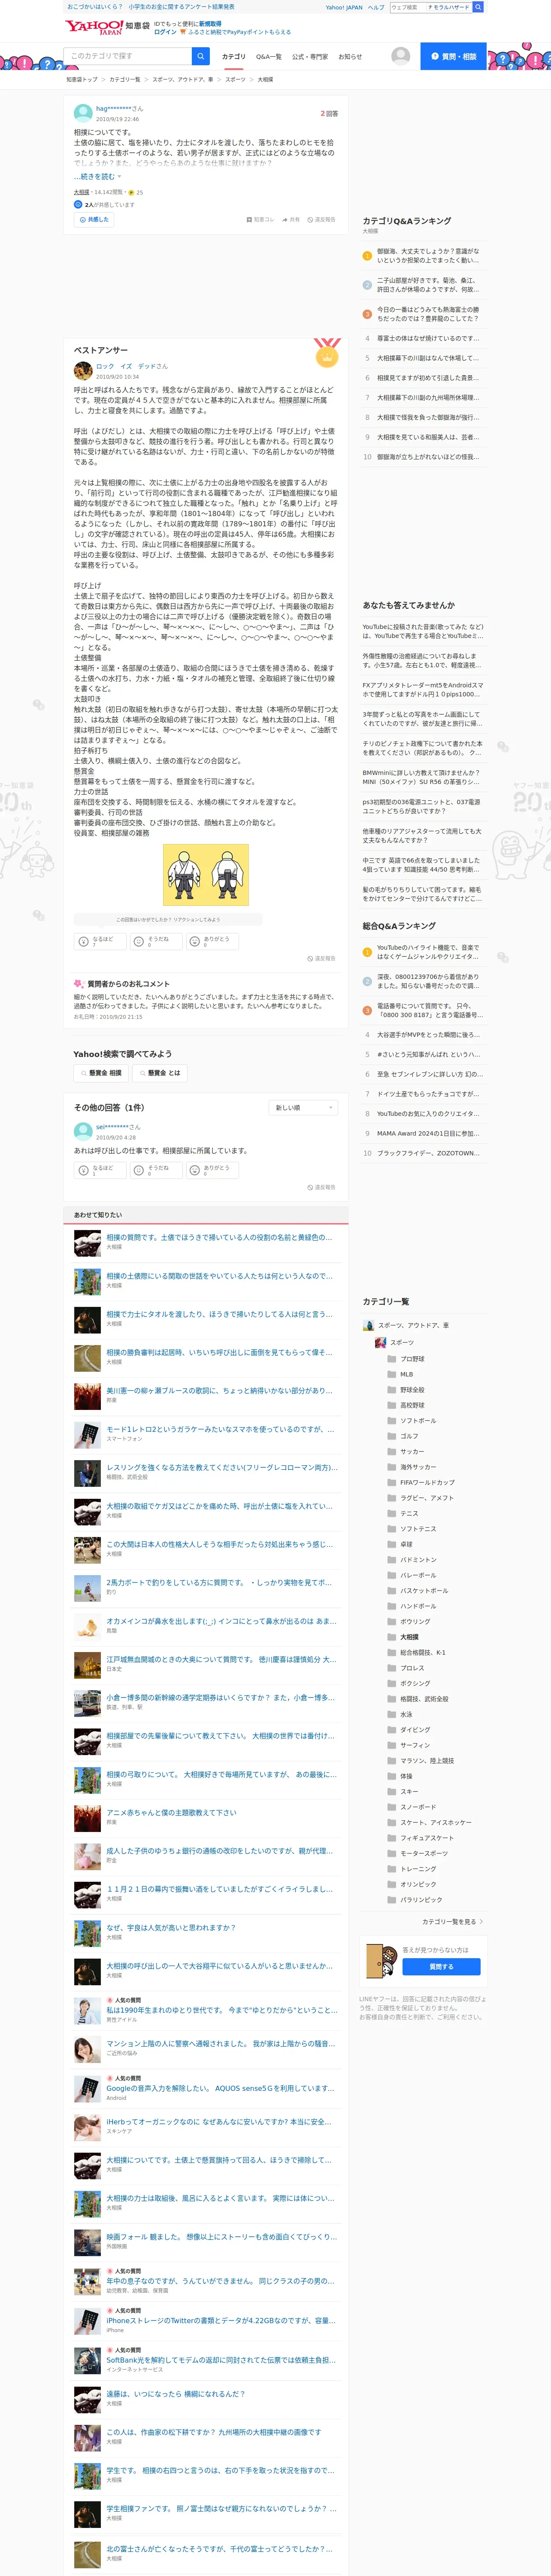The height and width of the screenshot is (2576, 551).
Task: Open プロ野球 folder in category list
Action: point(406,1359)
